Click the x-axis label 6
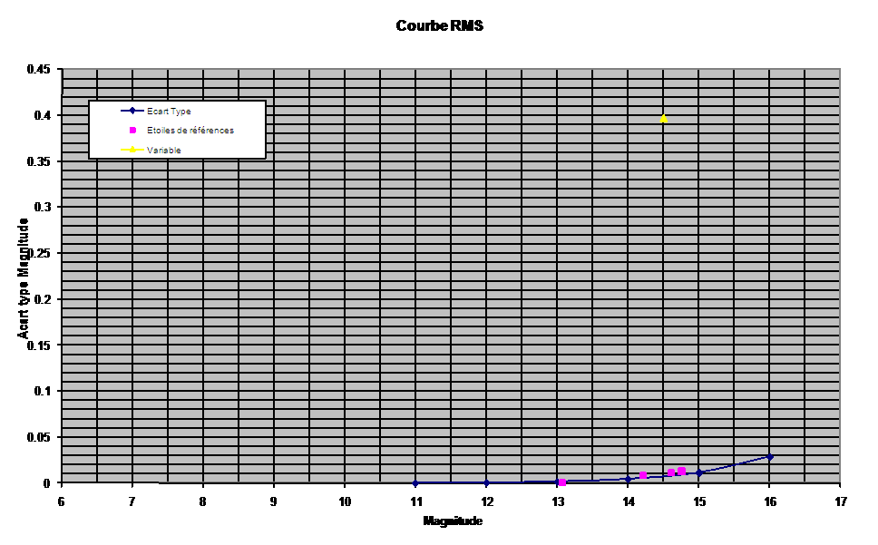878x545 pixels. 61,501
